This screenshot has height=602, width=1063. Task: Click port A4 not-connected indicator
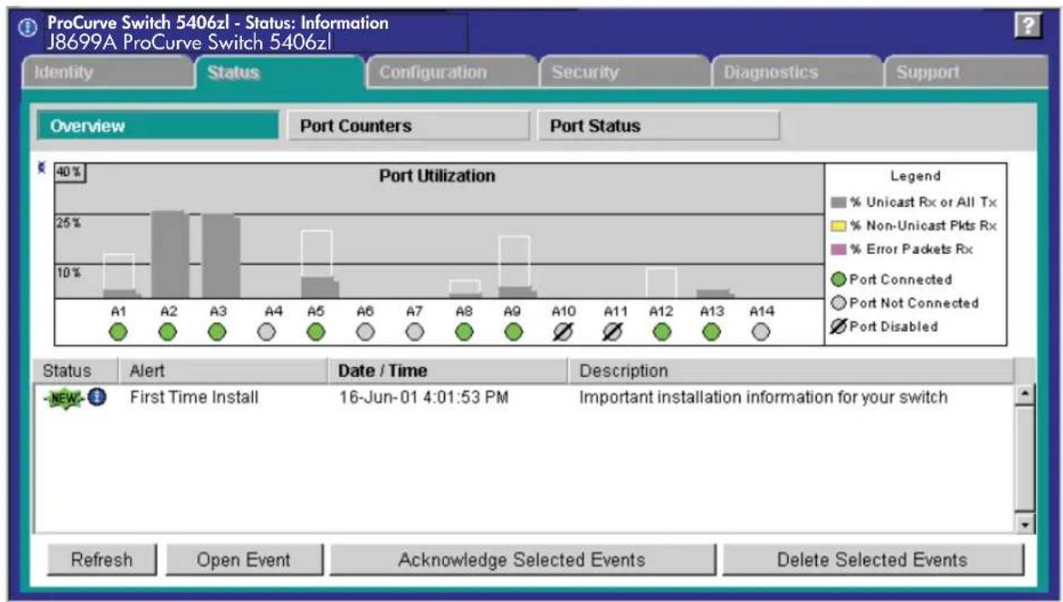tap(267, 333)
